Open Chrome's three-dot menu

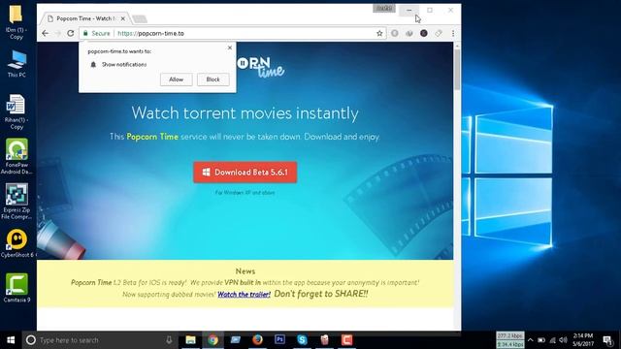[453, 33]
